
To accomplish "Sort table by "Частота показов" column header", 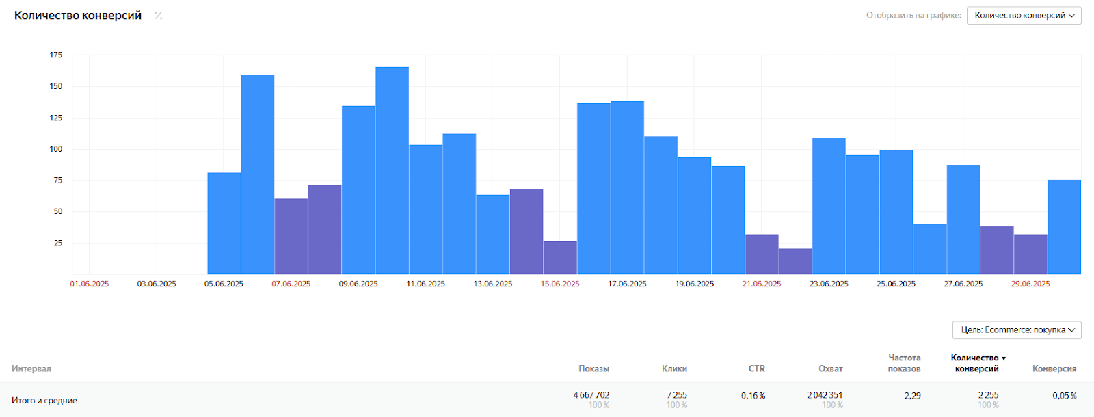I will tap(904, 363).
